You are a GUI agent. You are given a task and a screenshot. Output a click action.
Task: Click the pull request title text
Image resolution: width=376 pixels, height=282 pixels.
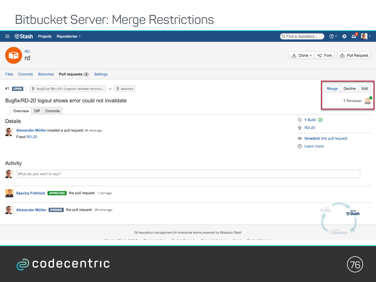point(66,101)
